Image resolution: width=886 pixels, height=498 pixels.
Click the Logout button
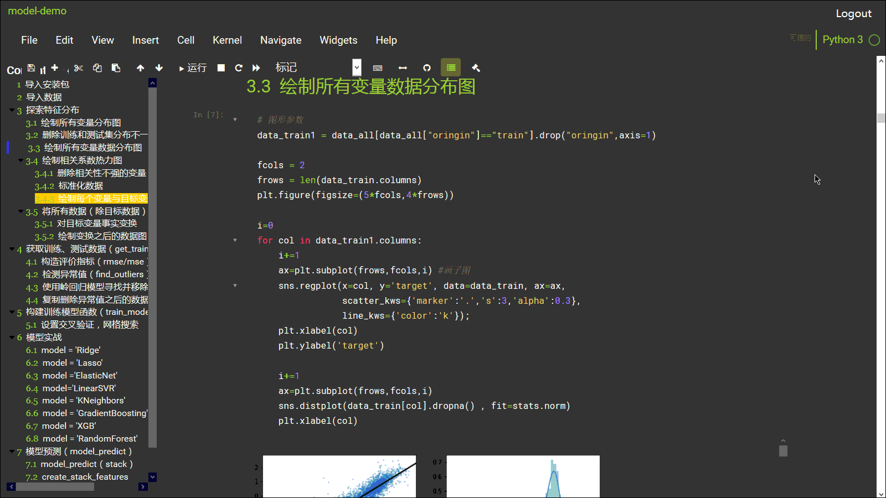coord(853,14)
